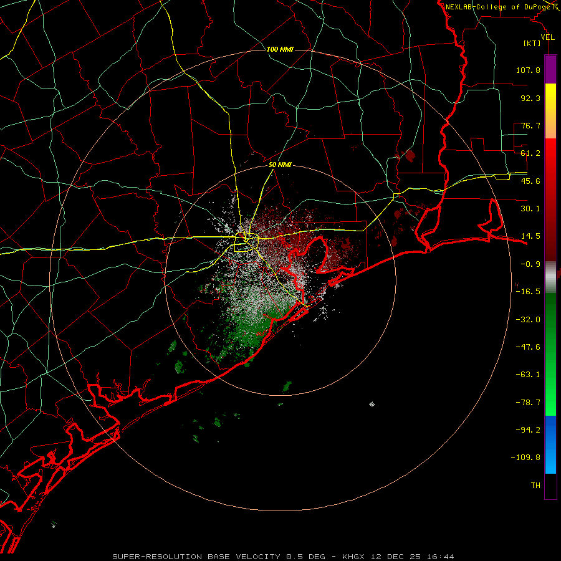Image resolution: width=561 pixels, height=561 pixels.
Task: Click the 12 DEC 25 date in caption
Action: click(x=397, y=557)
